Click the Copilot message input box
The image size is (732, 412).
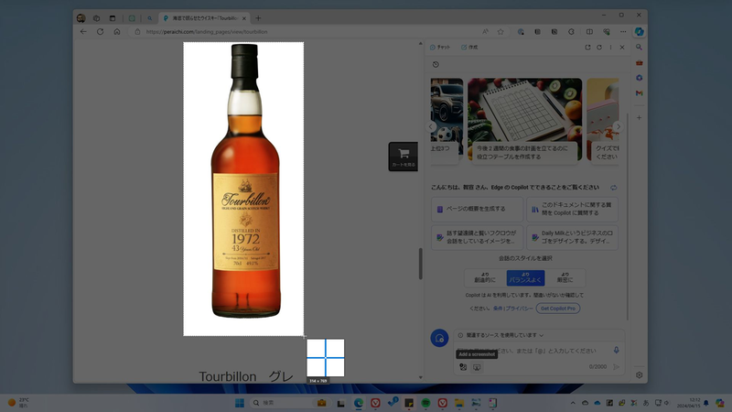tap(533, 351)
